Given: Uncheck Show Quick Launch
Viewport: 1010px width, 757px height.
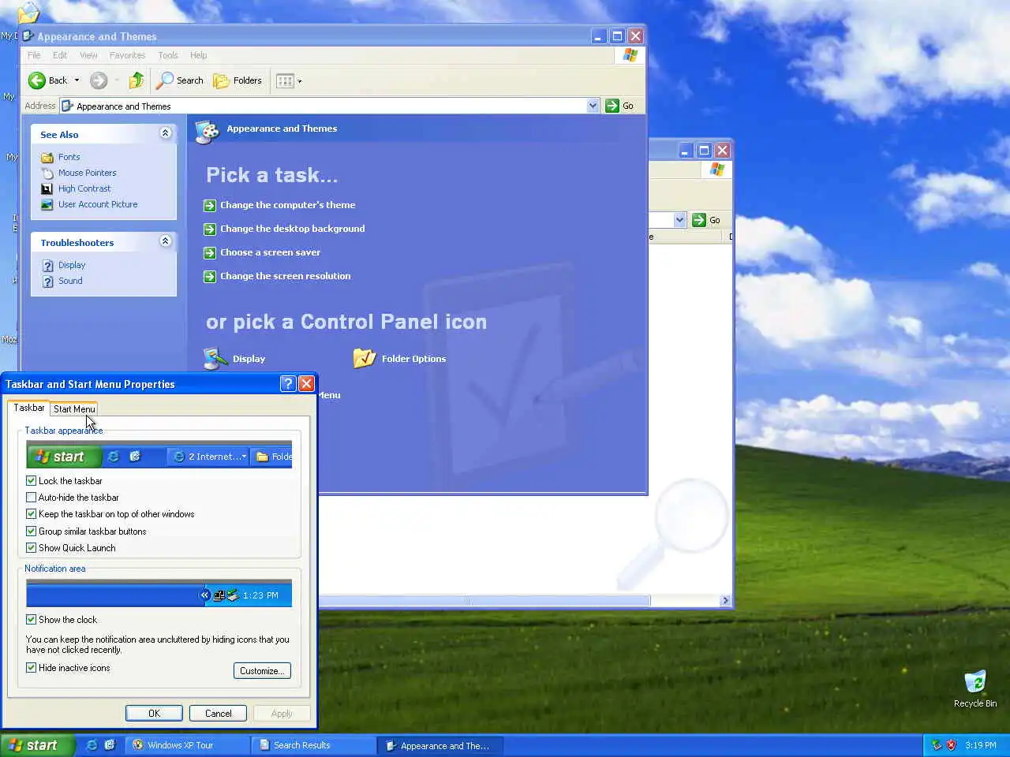Looking at the screenshot, I should [32, 548].
